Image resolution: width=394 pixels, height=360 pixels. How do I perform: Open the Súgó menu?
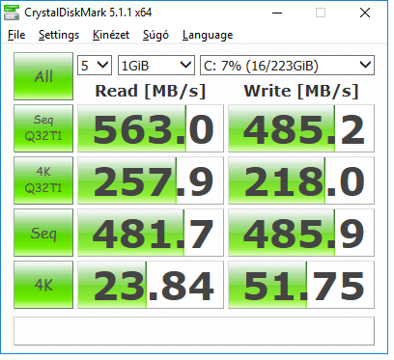click(x=155, y=35)
